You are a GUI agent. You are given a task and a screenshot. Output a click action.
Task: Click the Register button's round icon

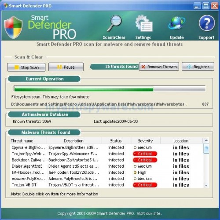[x=189, y=66]
